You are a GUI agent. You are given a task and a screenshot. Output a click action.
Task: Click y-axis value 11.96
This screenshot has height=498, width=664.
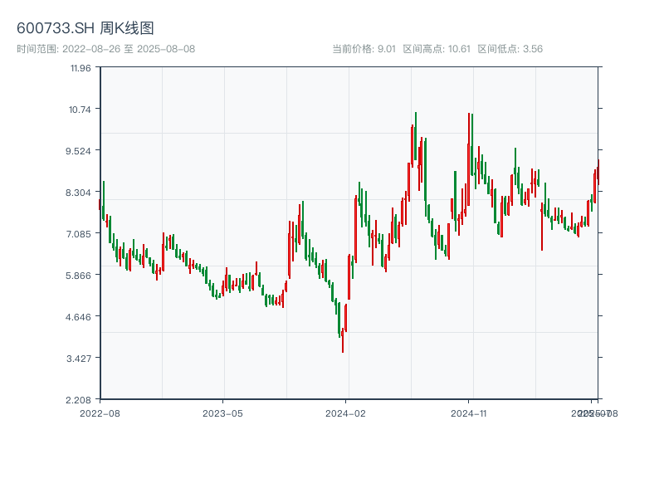[x=81, y=68]
